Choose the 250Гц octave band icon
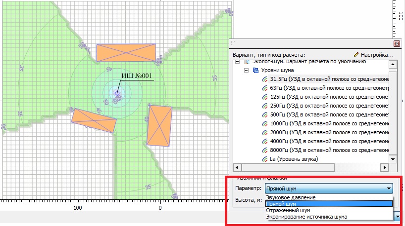405x226 pixels. (x=265, y=106)
